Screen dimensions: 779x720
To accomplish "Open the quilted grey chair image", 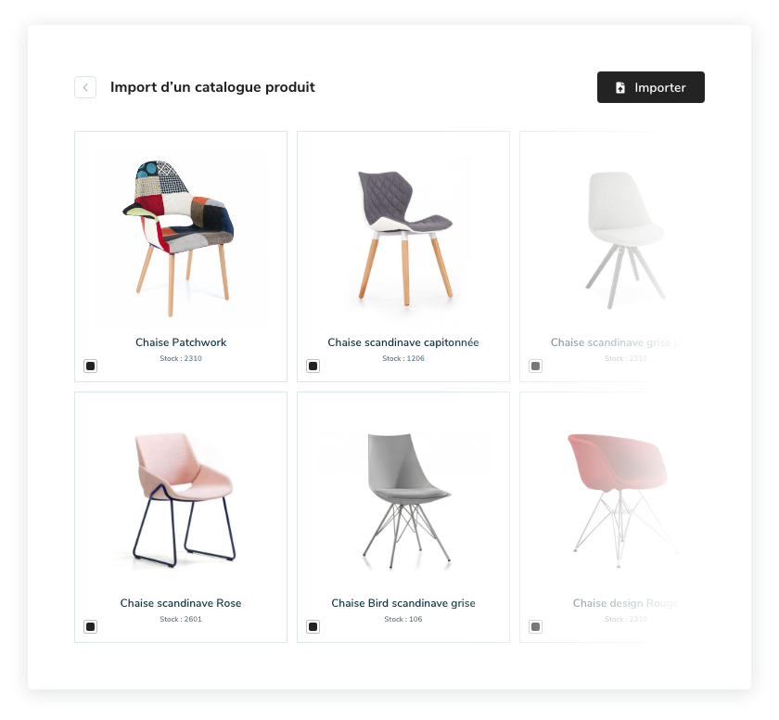I will coord(405,238).
